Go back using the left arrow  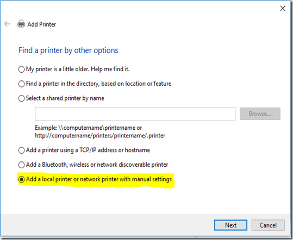(7, 24)
